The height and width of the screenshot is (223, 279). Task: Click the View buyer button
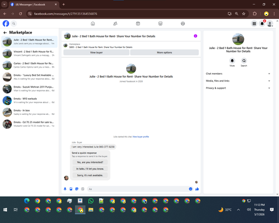97,52
